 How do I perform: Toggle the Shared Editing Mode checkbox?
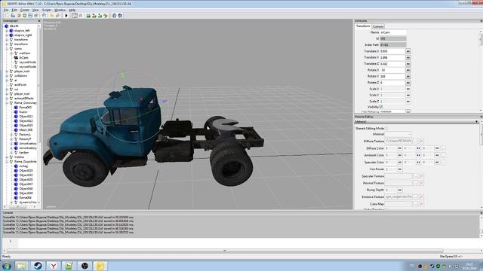click(x=386, y=129)
